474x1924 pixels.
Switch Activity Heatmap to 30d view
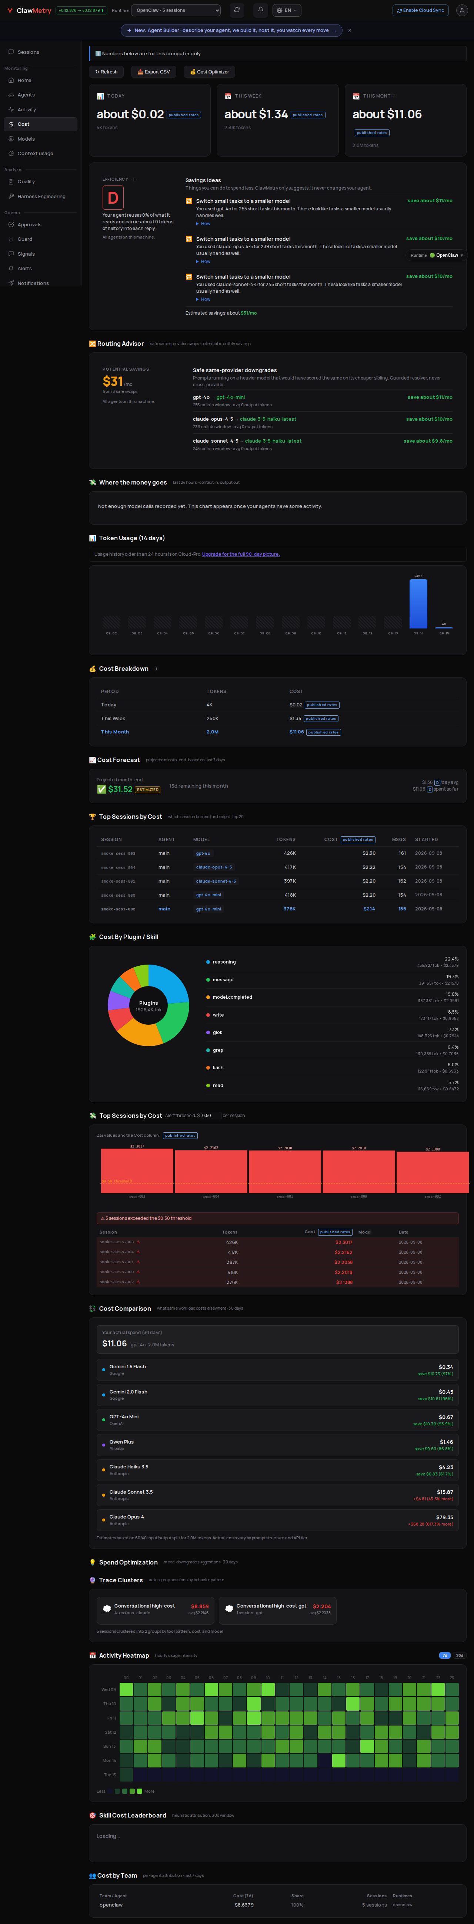460,1655
